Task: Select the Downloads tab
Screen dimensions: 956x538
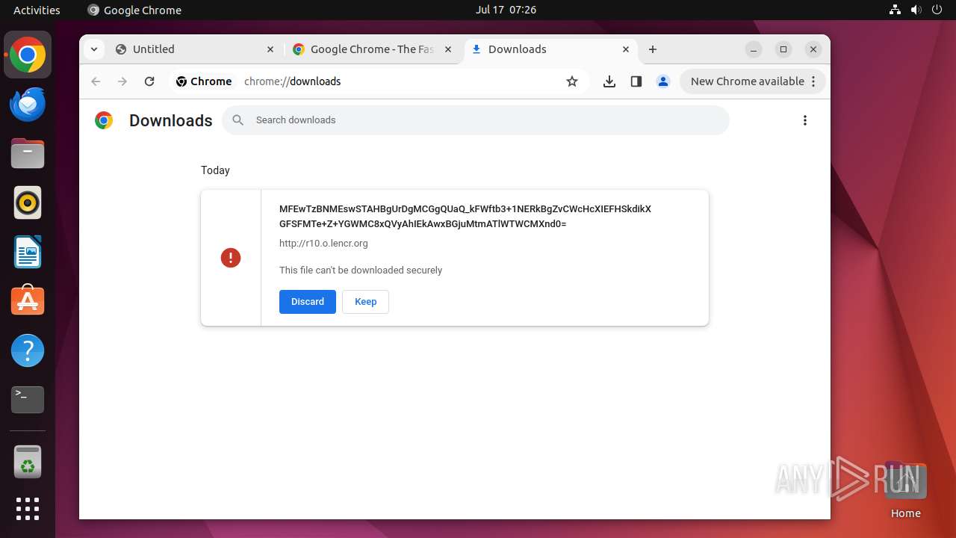Action: pyautogui.click(x=551, y=49)
